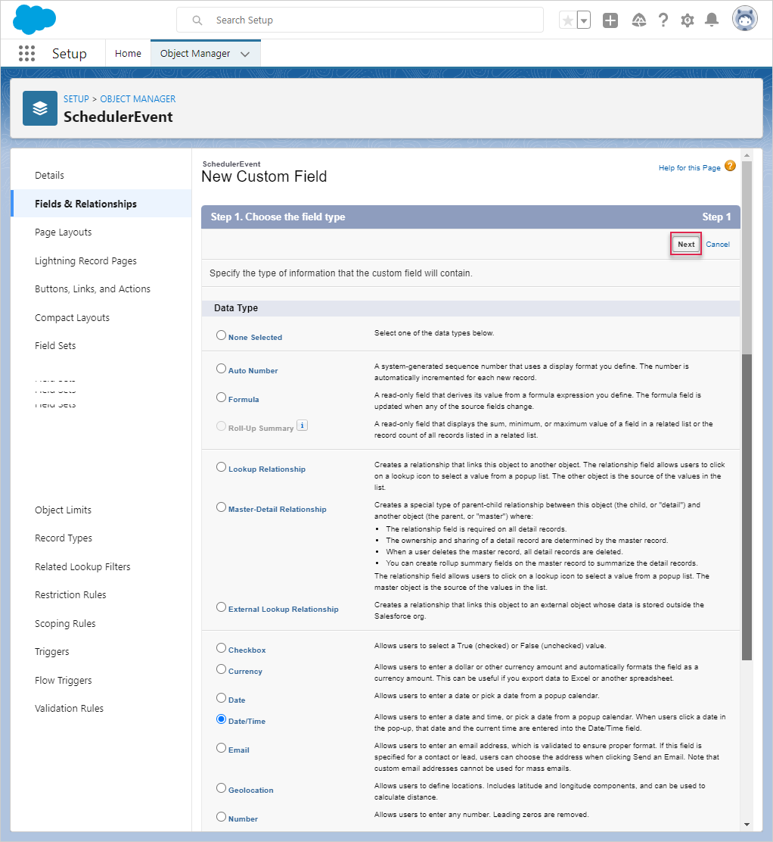Expand the favorites list dropdown arrow
Screen dimensions: 773x842
[584, 20]
